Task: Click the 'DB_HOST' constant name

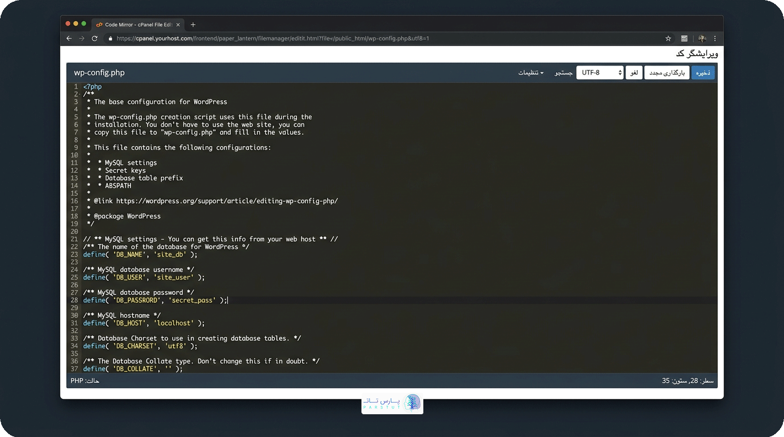Action: pyautogui.click(x=129, y=323)
